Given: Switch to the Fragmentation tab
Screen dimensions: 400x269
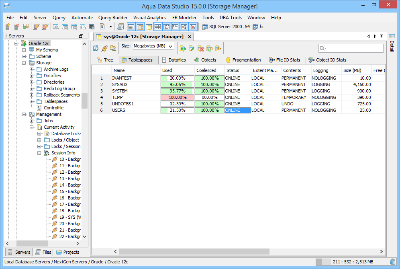Looking at the screenshot, I should [244, 60].
